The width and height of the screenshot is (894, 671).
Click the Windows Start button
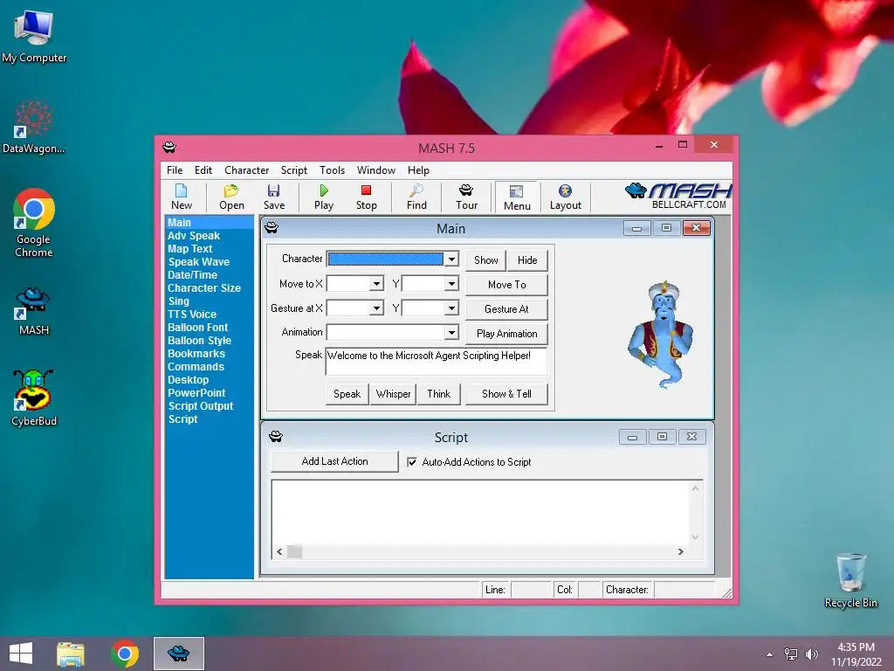[x=21, y=654]
